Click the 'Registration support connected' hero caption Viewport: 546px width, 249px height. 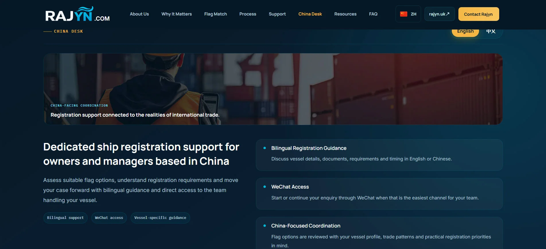(135, 115)
